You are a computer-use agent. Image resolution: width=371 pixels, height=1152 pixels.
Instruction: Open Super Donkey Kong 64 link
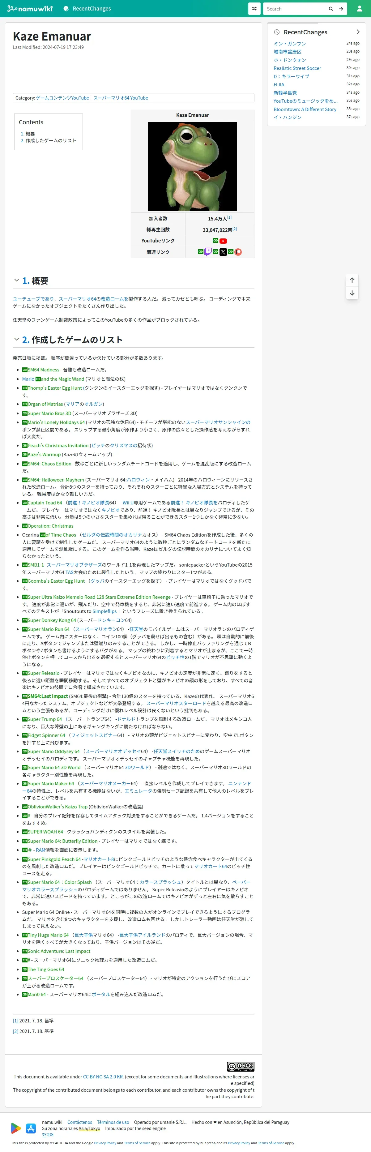[x=49, y=621]
